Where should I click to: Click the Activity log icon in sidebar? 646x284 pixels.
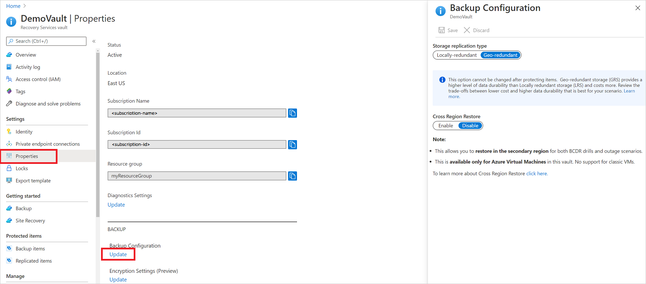pos(9,67)
